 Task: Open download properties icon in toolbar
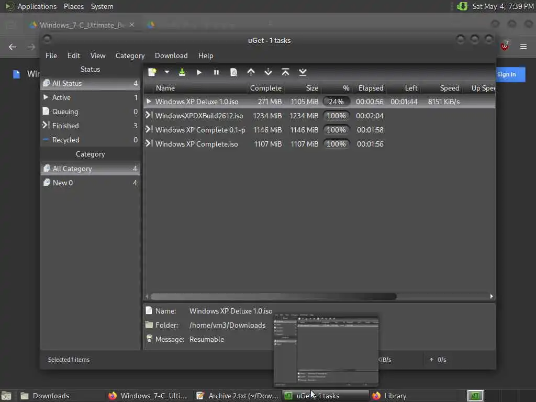pyautogui.click(x=233, y=72)
